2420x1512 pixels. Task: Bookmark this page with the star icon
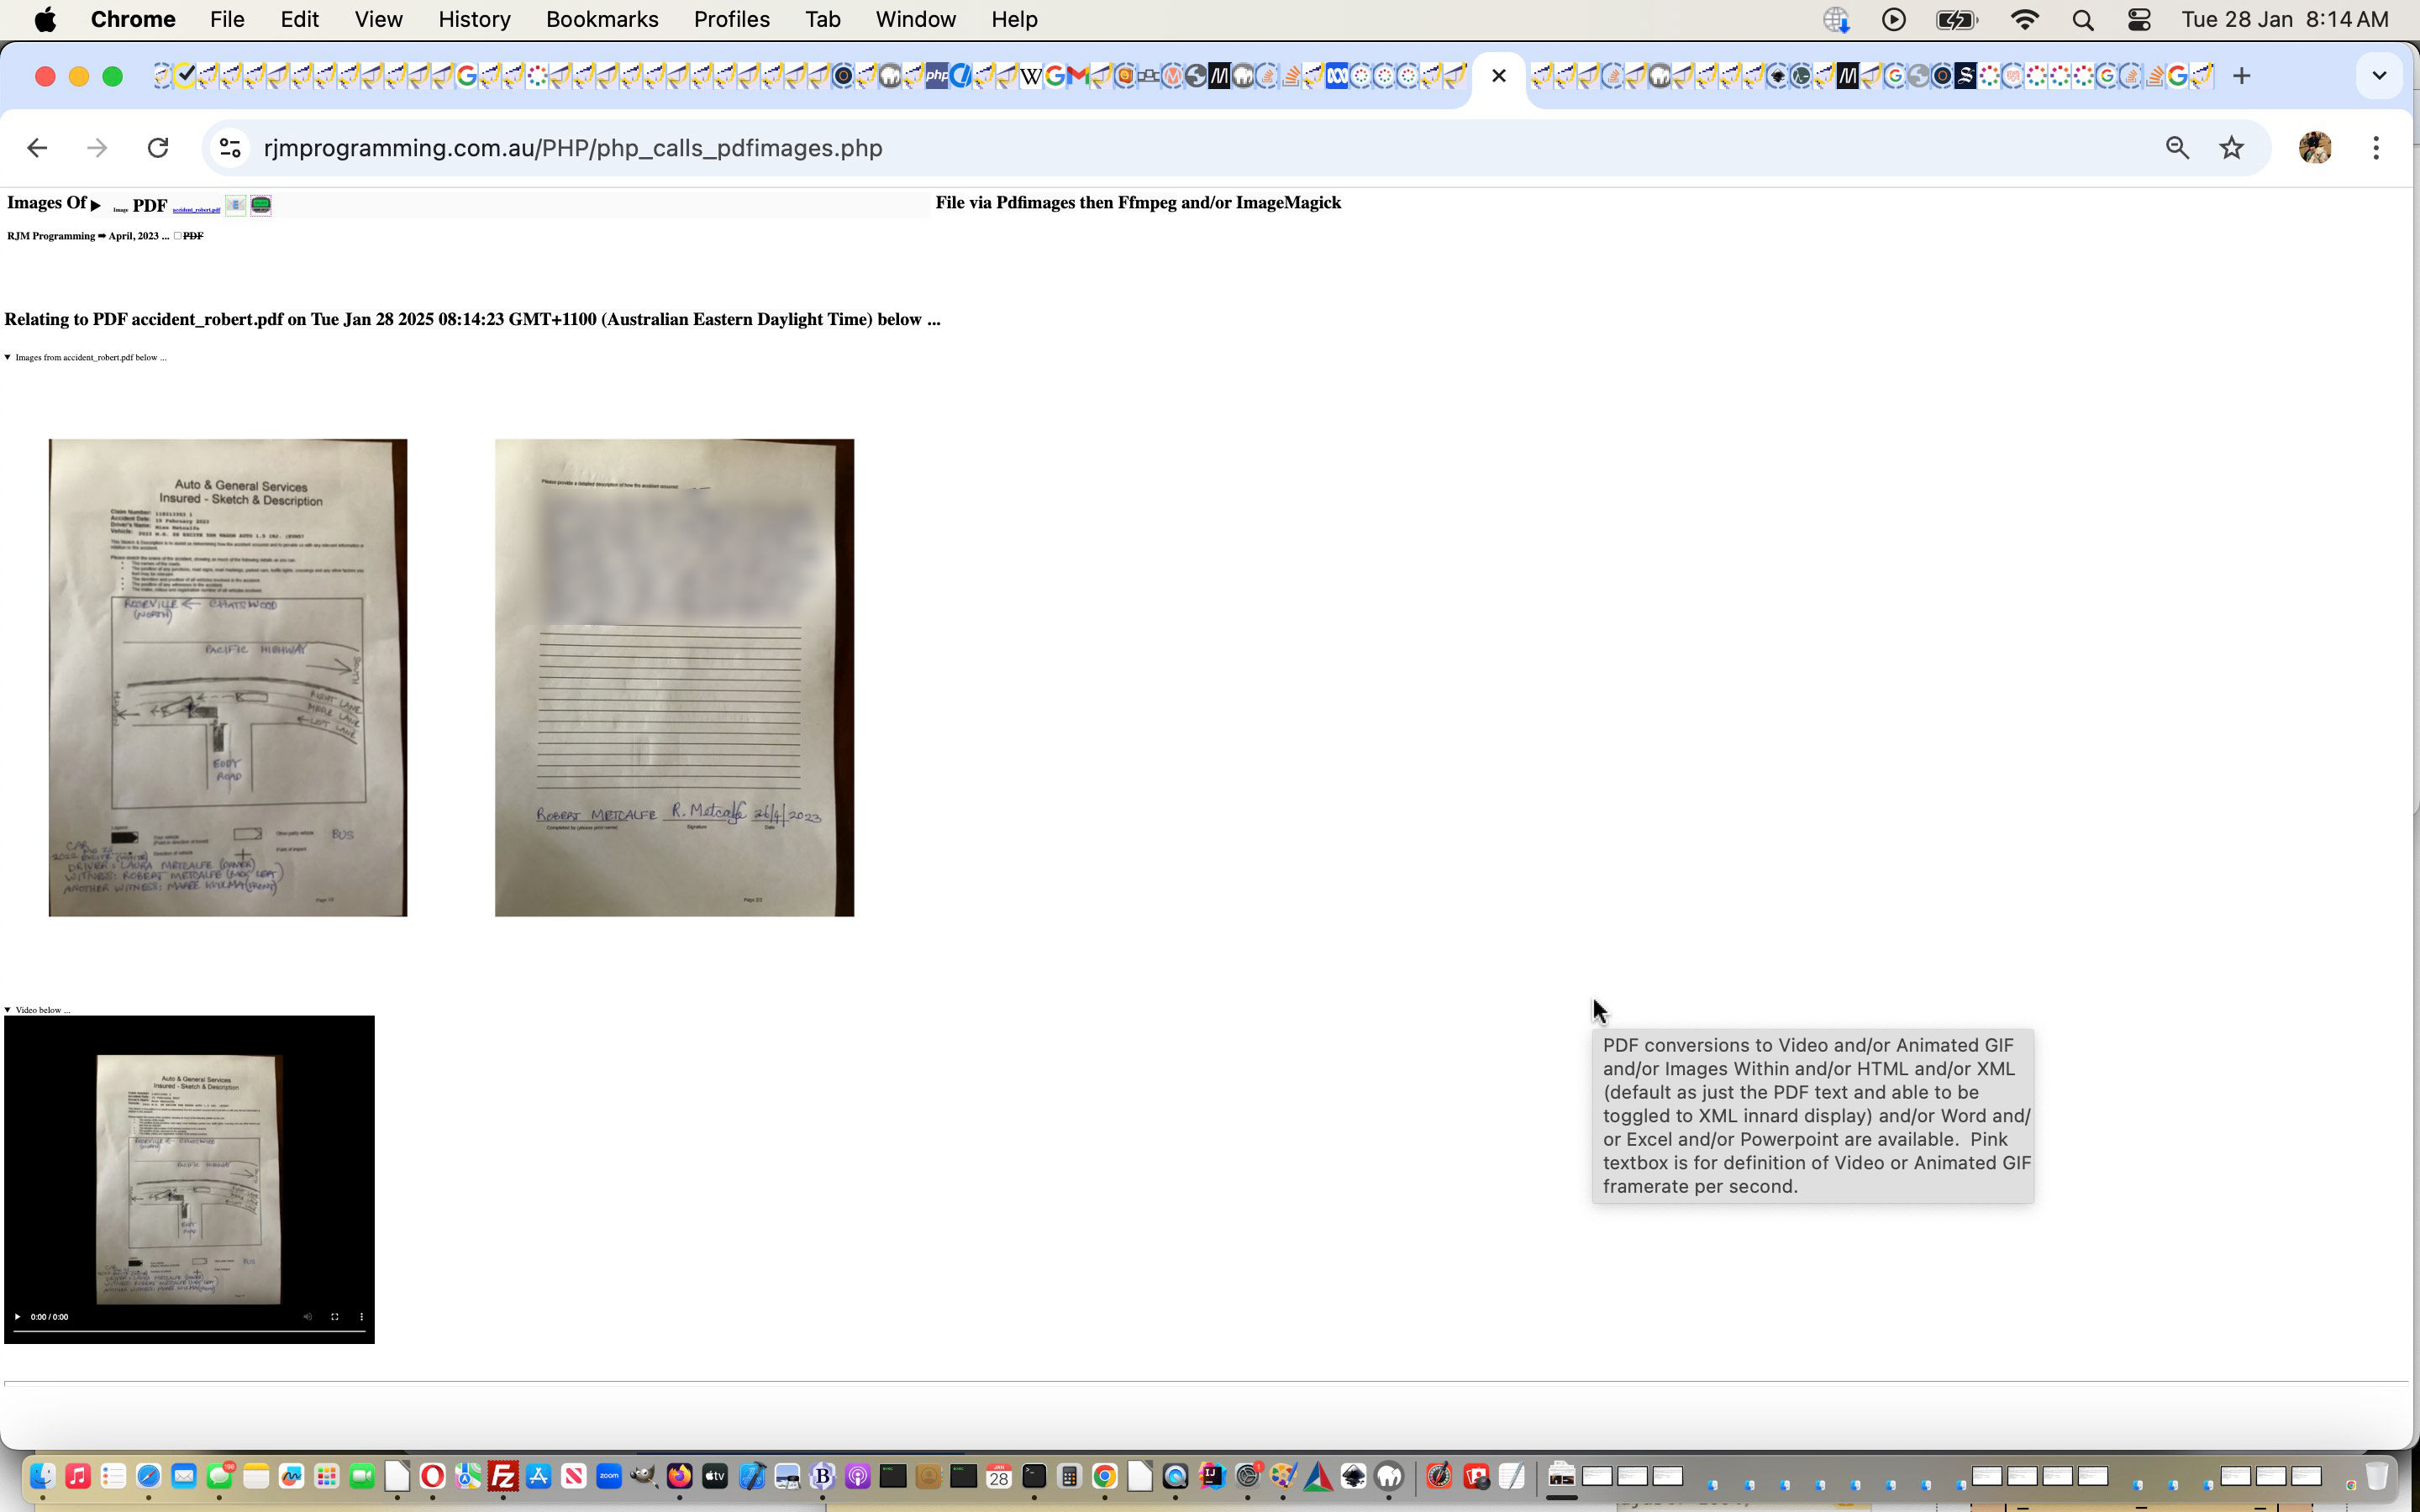click(x=2231, y=148)
